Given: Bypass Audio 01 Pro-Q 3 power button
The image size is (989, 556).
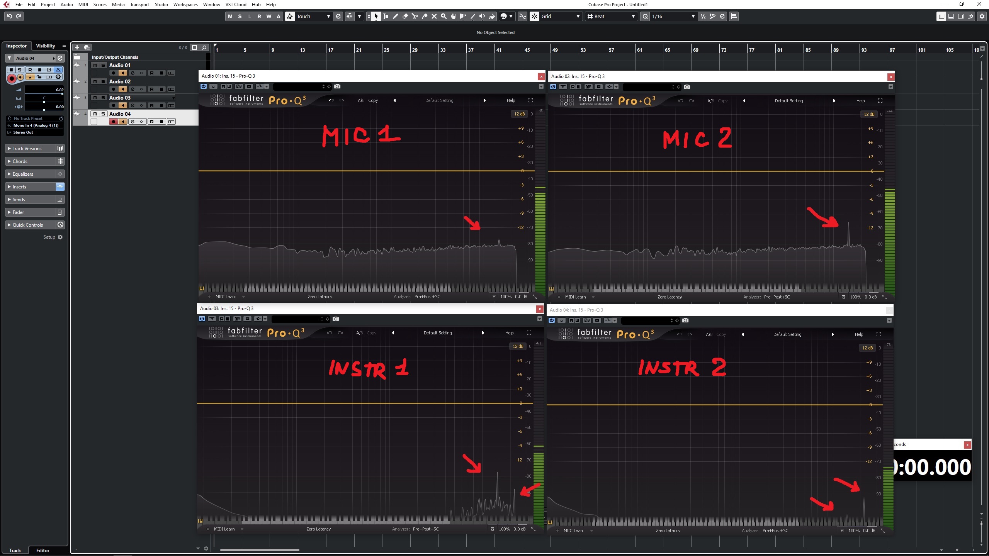Looking at the screenshot, I should [204, 86].
